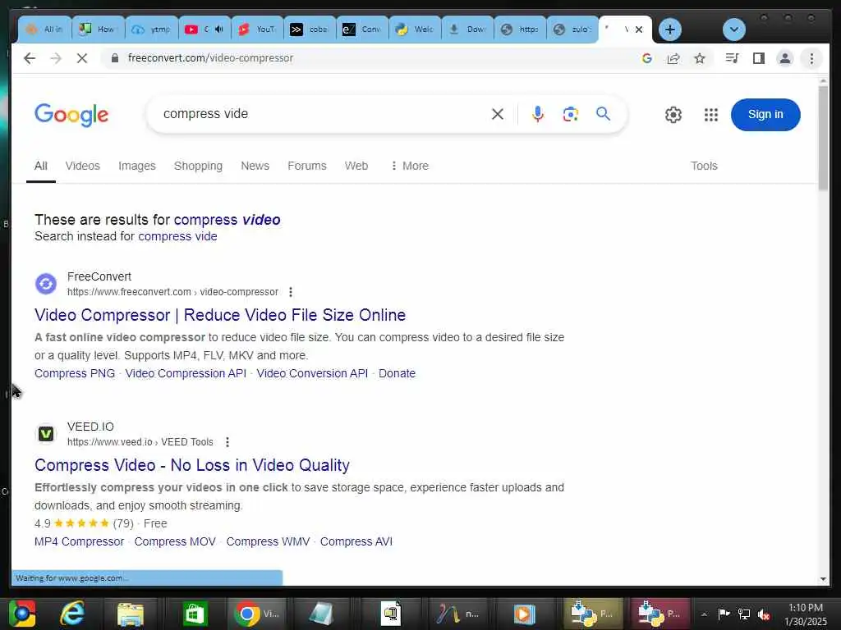Open a new tab with plus button

coord(670,30)
